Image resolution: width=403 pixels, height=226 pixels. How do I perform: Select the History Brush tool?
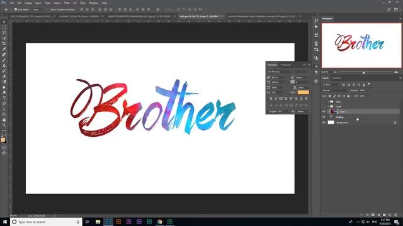tap(4, 71)
